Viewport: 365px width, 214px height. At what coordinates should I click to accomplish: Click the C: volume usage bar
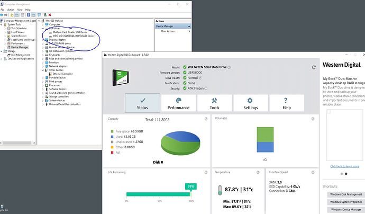(265, 140)
